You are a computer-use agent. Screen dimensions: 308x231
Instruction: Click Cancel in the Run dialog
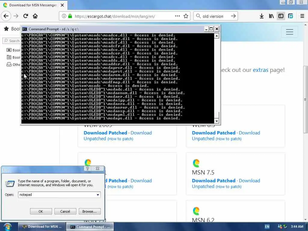click(x=65, y=211)
